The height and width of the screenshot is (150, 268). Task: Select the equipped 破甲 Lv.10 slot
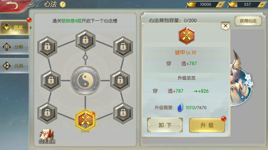(85, 120)
